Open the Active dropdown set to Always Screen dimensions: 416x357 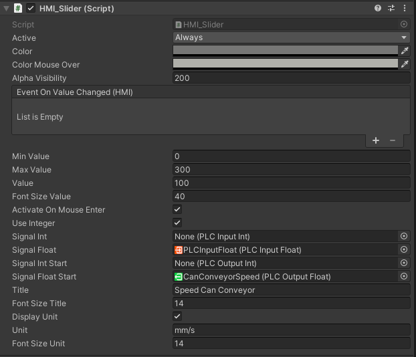point(291,37)
